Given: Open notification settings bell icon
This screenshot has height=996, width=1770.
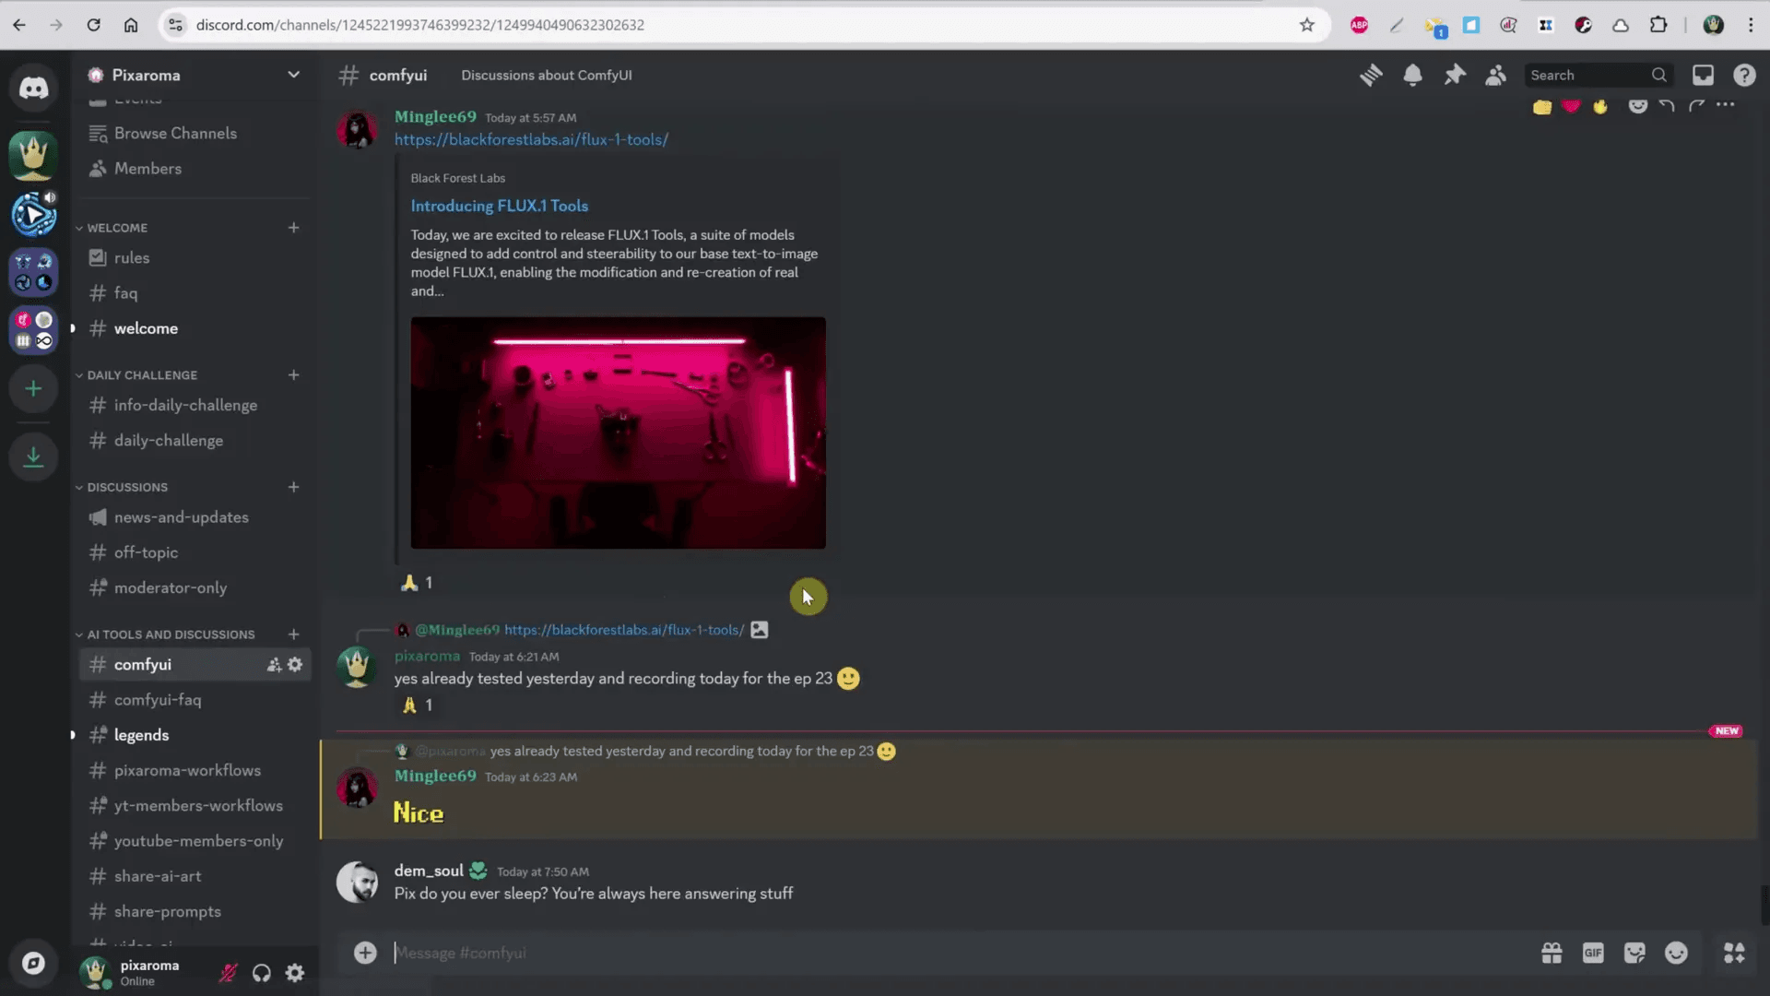Looking at the screenshot, I should point(1412,75).
